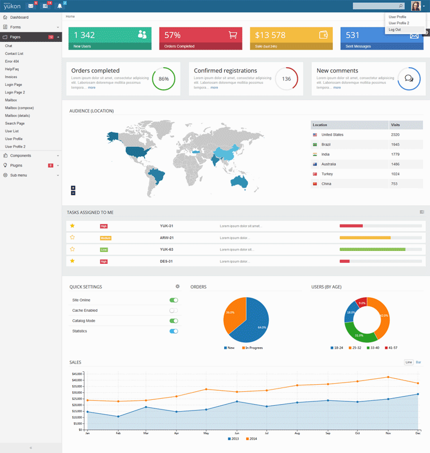Open the user profile dropdown arrow
This screenshot has height=453, width=430.
[424, 5]
